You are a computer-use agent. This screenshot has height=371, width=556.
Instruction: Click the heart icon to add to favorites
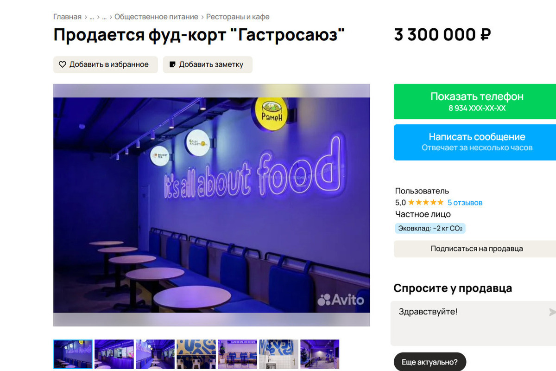coord(63,64)
